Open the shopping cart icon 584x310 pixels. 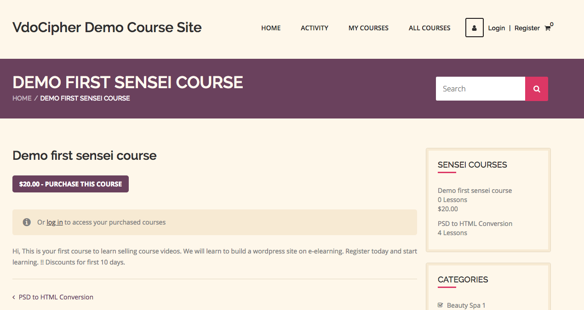point(547,28)
